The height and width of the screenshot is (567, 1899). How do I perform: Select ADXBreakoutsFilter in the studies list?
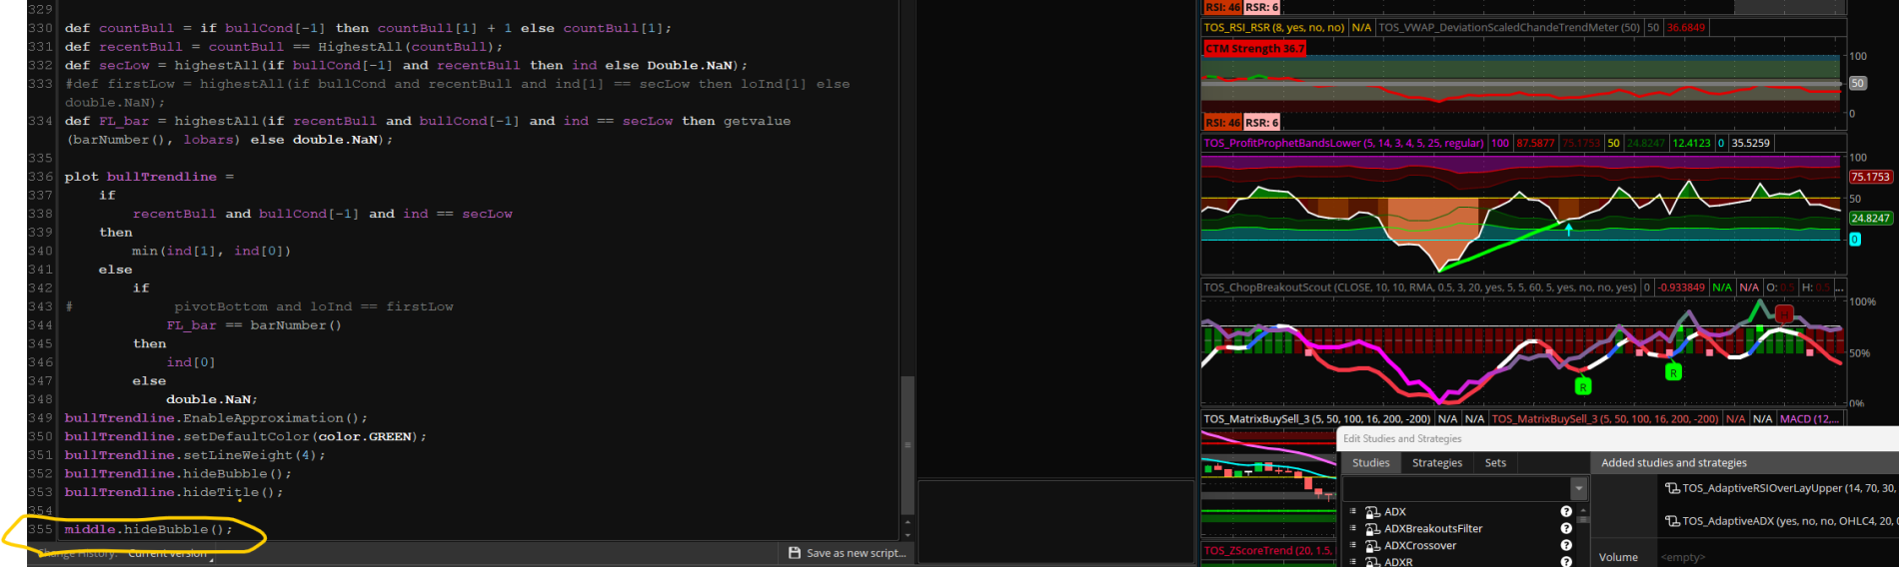[1432, 529]
